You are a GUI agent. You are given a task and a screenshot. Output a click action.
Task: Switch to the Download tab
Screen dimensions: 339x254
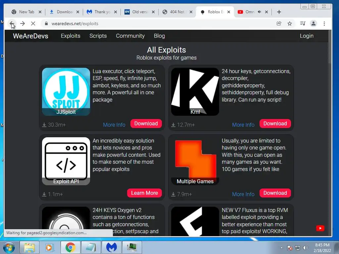point(64,12)
